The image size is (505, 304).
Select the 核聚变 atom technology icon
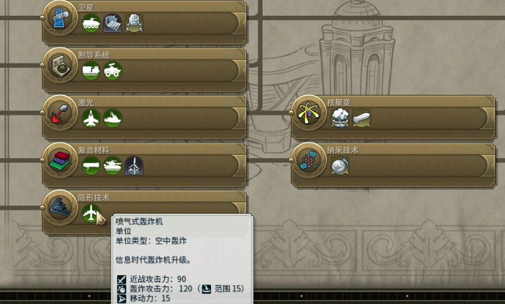pos(309,112)
